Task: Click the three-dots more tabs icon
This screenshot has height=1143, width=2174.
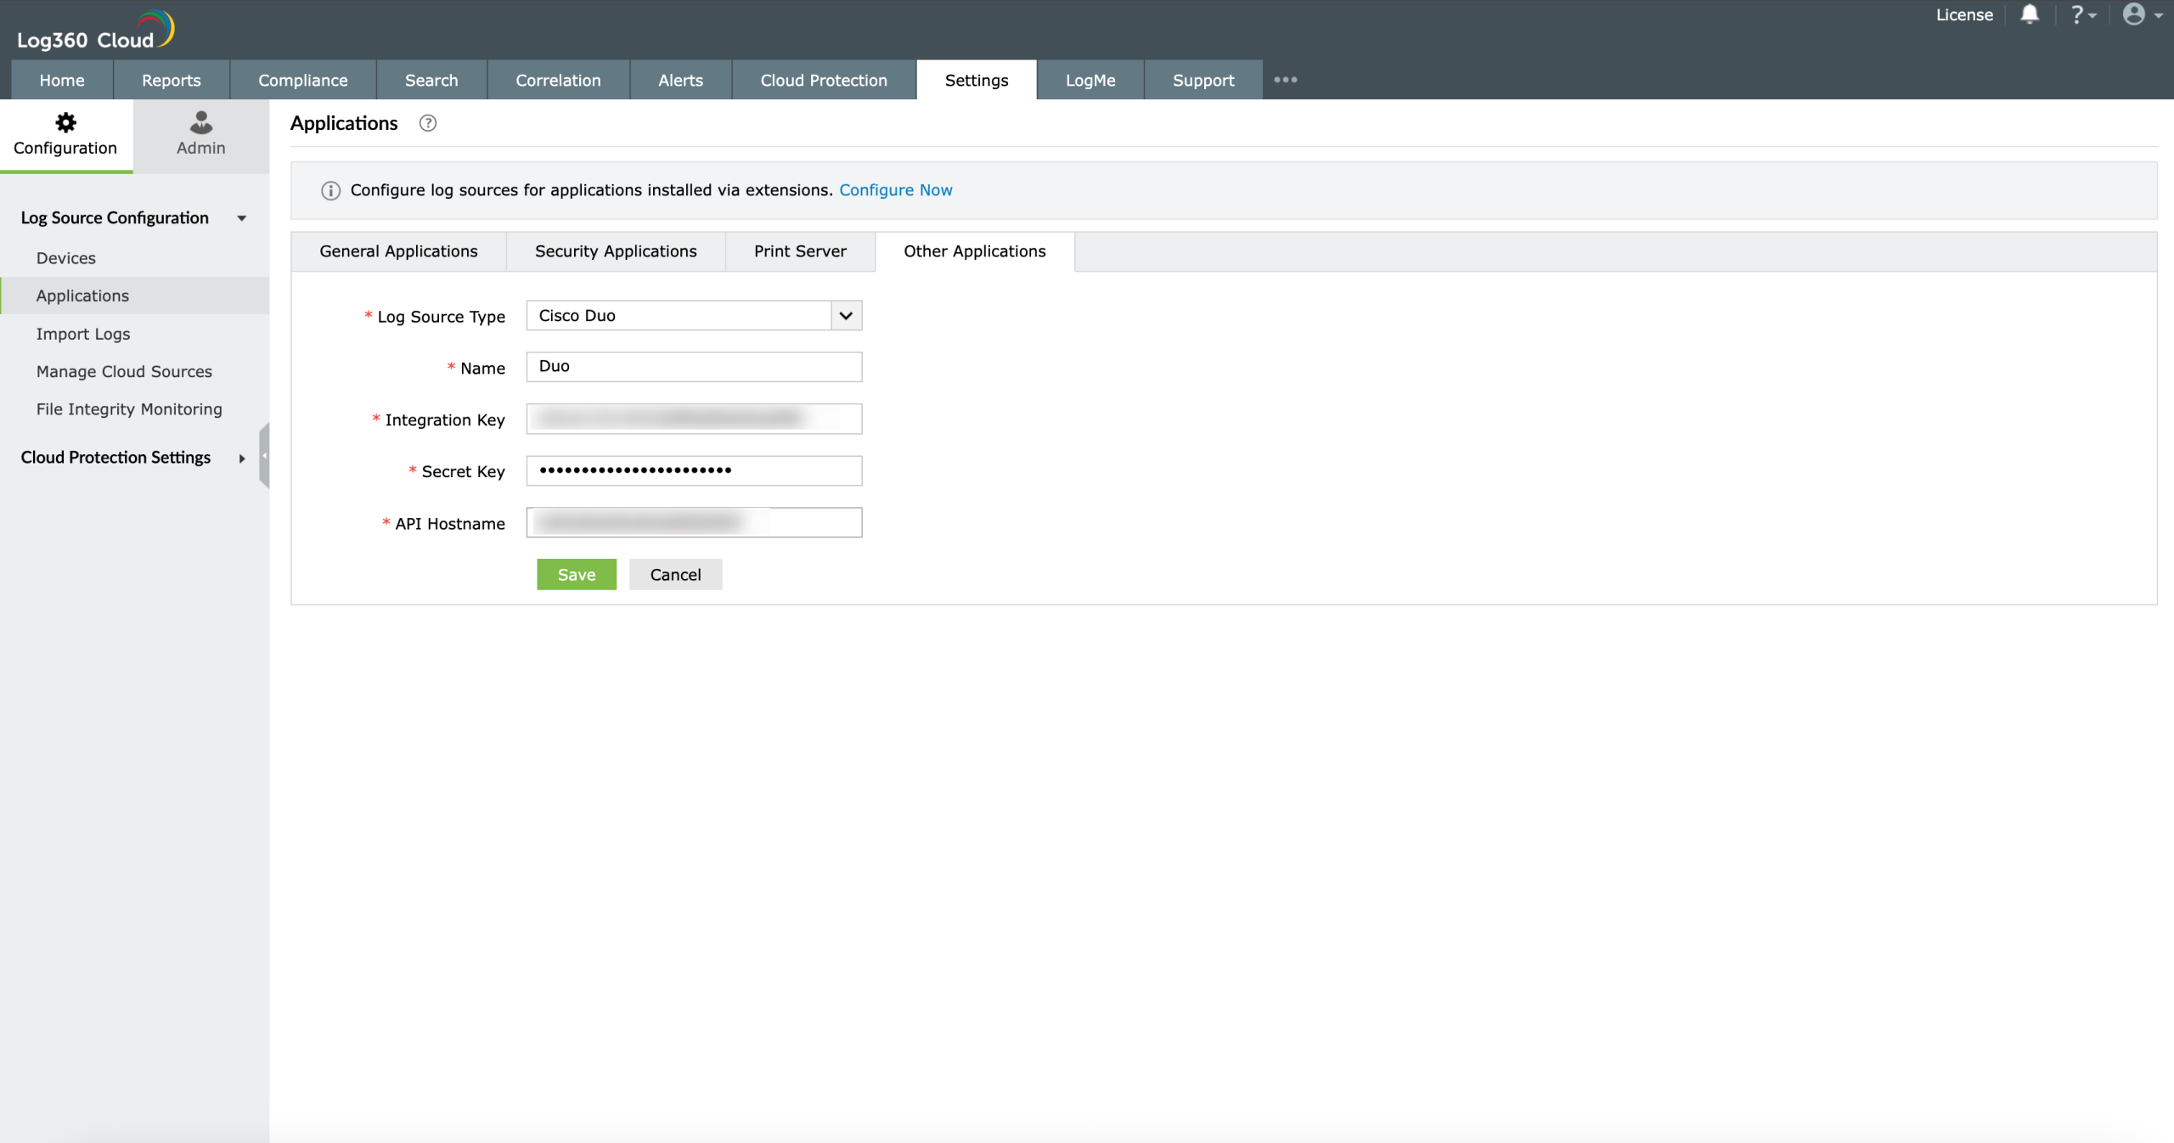Action: coord(1285,80)
